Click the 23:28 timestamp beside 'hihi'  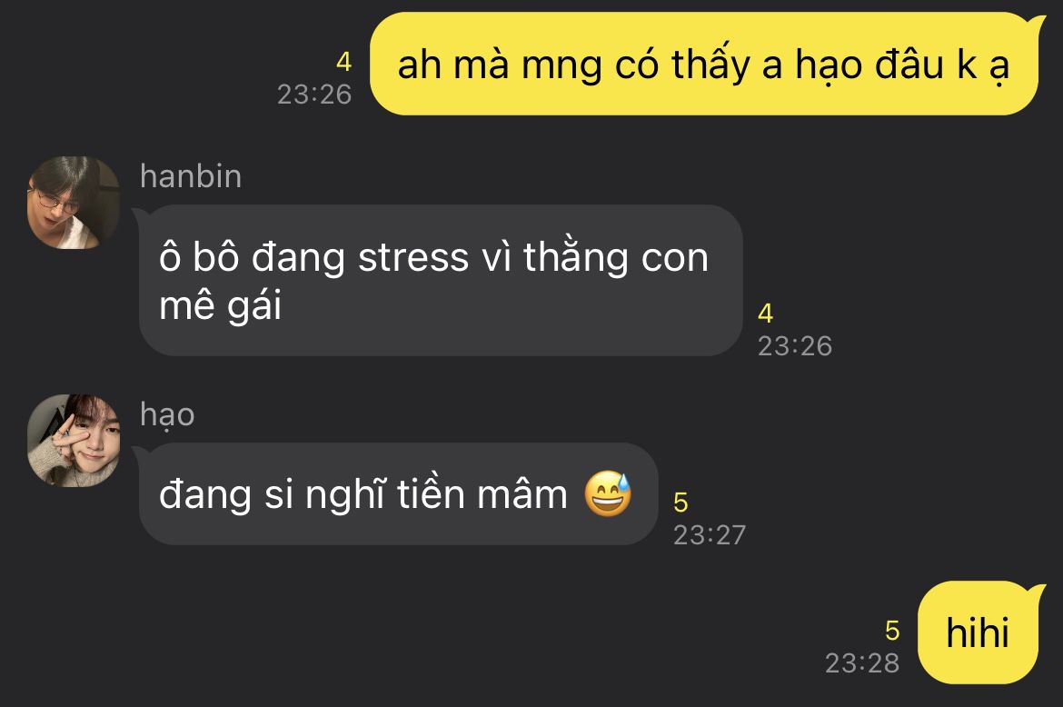click(862, 663)
